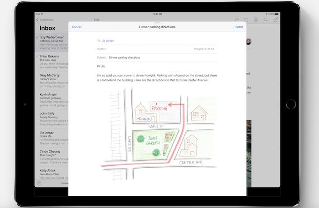The width and height of the screenshot is (319, 208).
Task: Open the move-to-folder icon
Action: pos(246,20)
